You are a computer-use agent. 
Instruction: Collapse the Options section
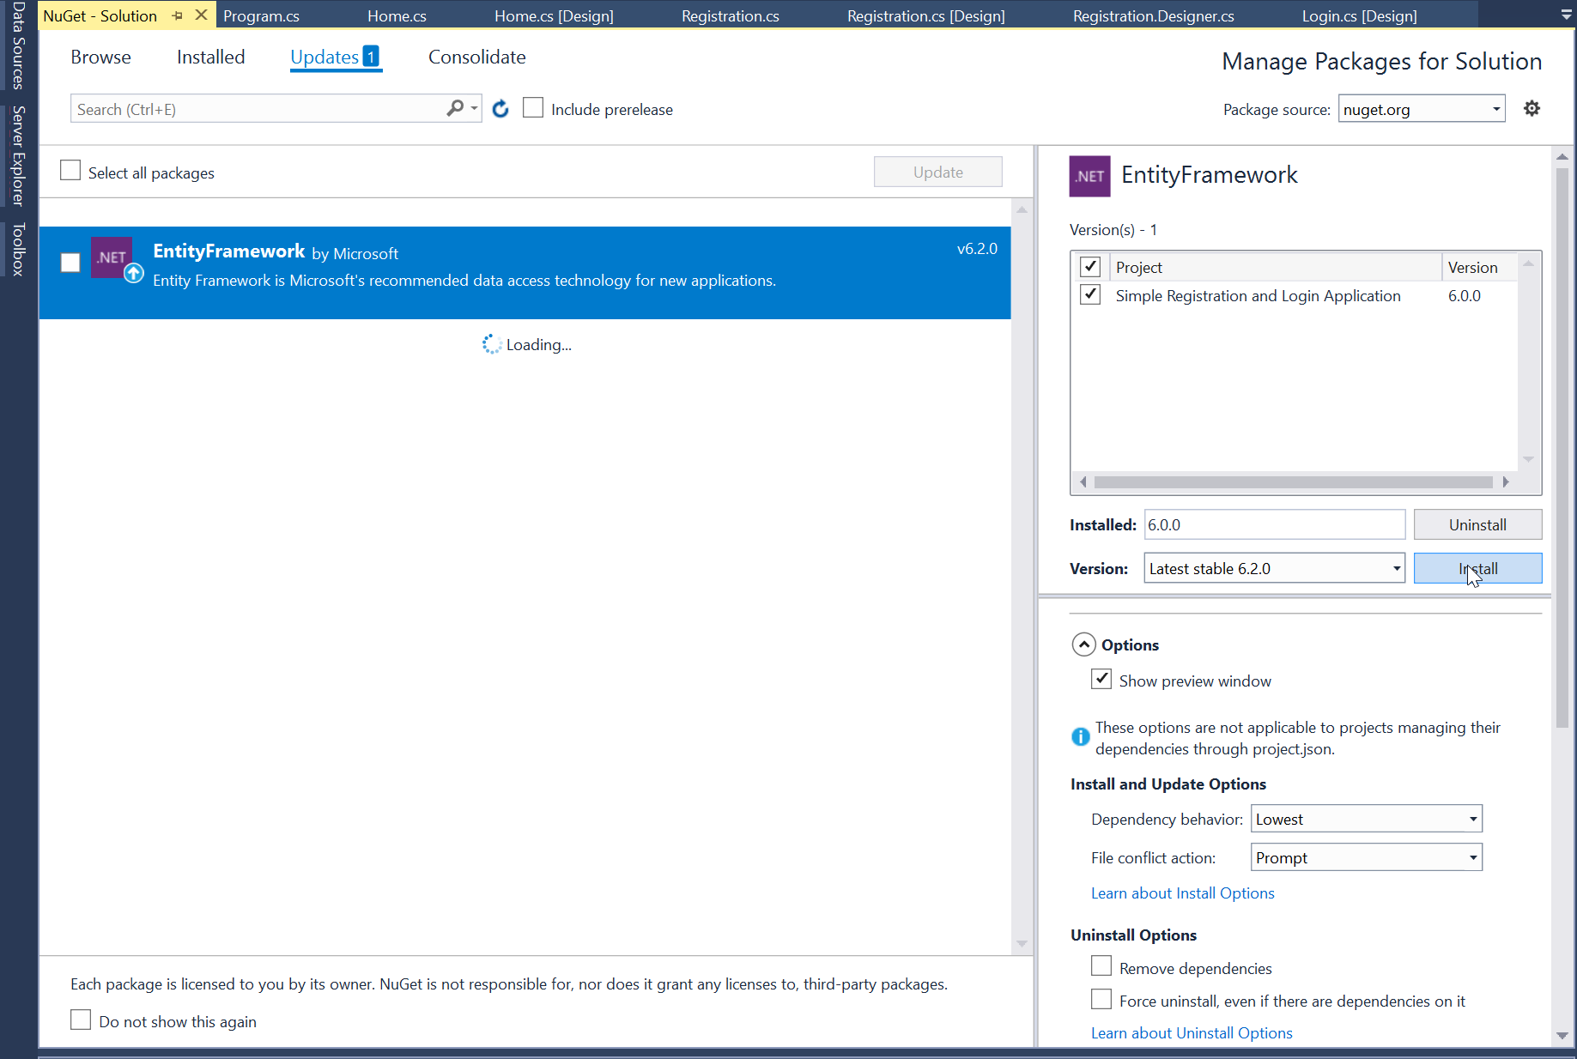1083,644
